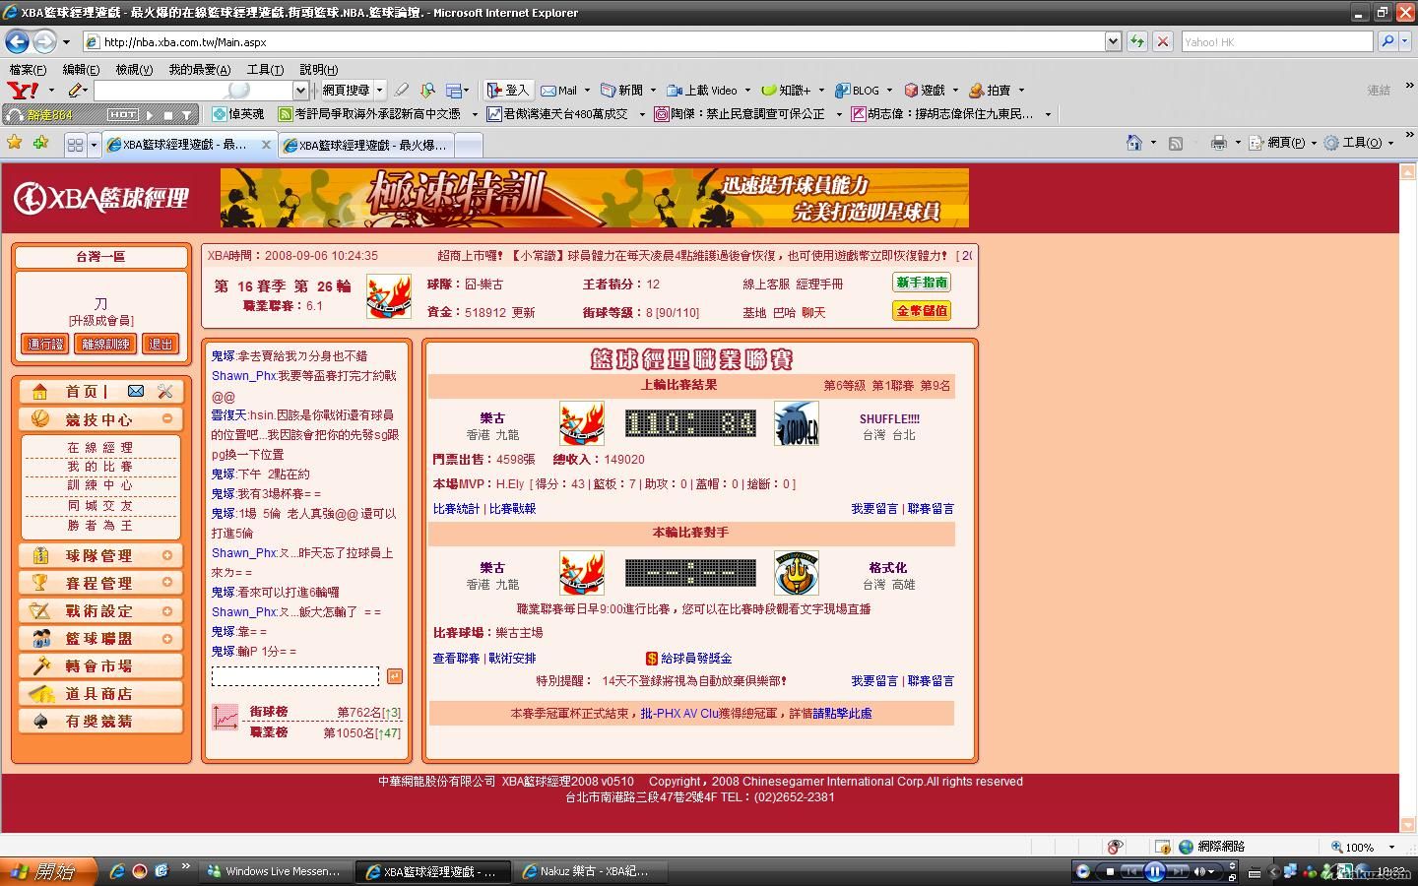Click the 退出 logout button
This screenshot has width=1418, height=886.
pos(160,344)
